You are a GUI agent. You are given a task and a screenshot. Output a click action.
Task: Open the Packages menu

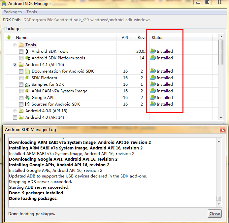13,12
